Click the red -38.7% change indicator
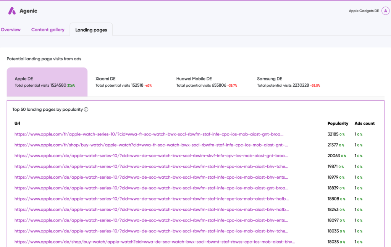Image resolution: width=391 pixels, height=247 pixels. (x=232, y=86)
